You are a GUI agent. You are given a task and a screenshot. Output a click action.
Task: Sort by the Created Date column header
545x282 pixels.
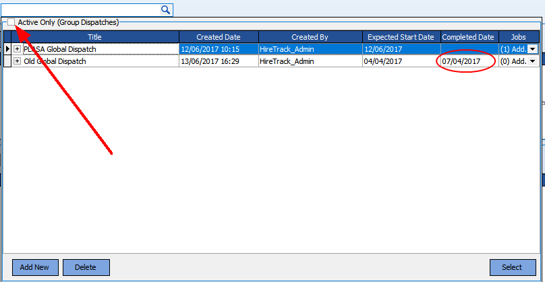pos(218,37)
